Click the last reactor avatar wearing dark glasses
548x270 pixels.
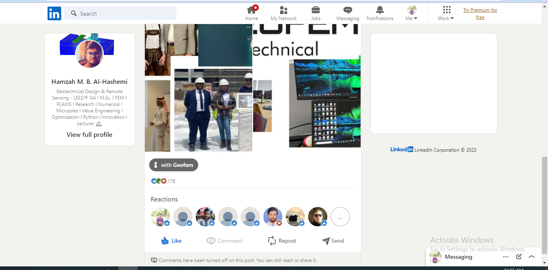coord(318,217)
